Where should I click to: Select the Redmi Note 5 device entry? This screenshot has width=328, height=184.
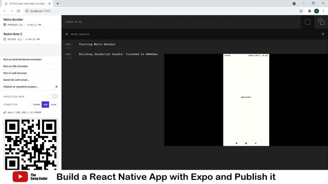pos(31,36)
